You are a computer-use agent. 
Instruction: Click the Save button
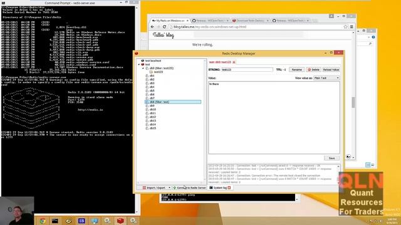click(x=331, y=158)
